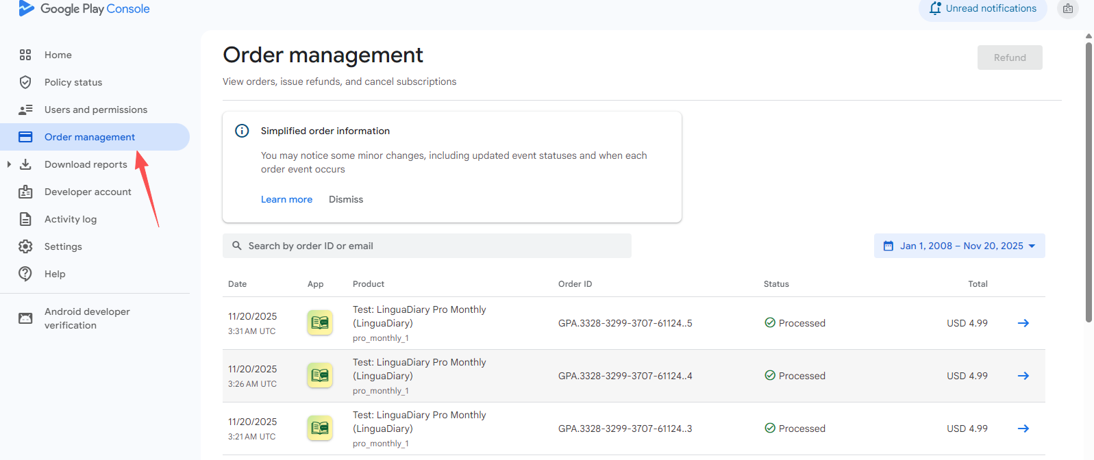
Task: Click the arrow for order ending in 61124..5
Action: tap(1023, 323)
